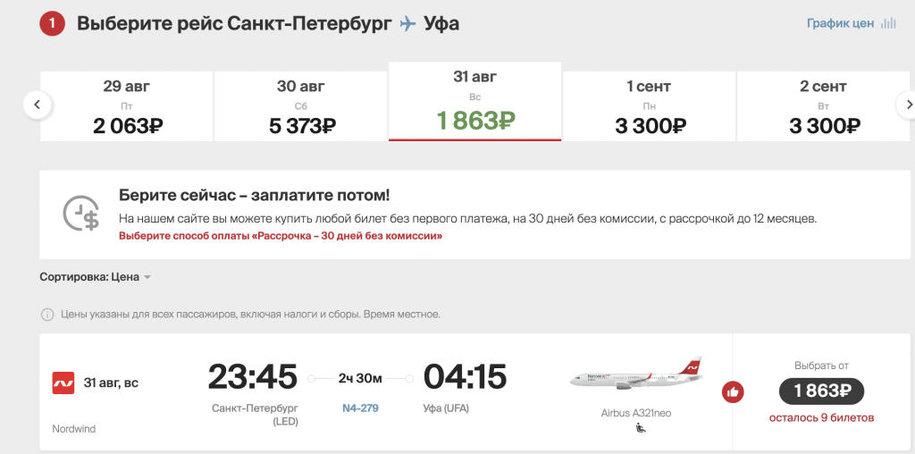Show later dates with right arrow
Screen dimensions: 915x454
pyautogui.click(x=908, y=105)
